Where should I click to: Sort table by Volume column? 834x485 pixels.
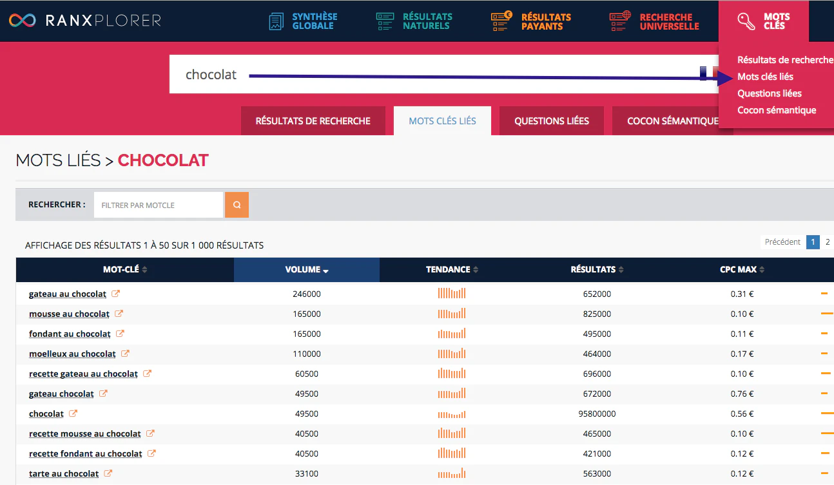(307, 270)
